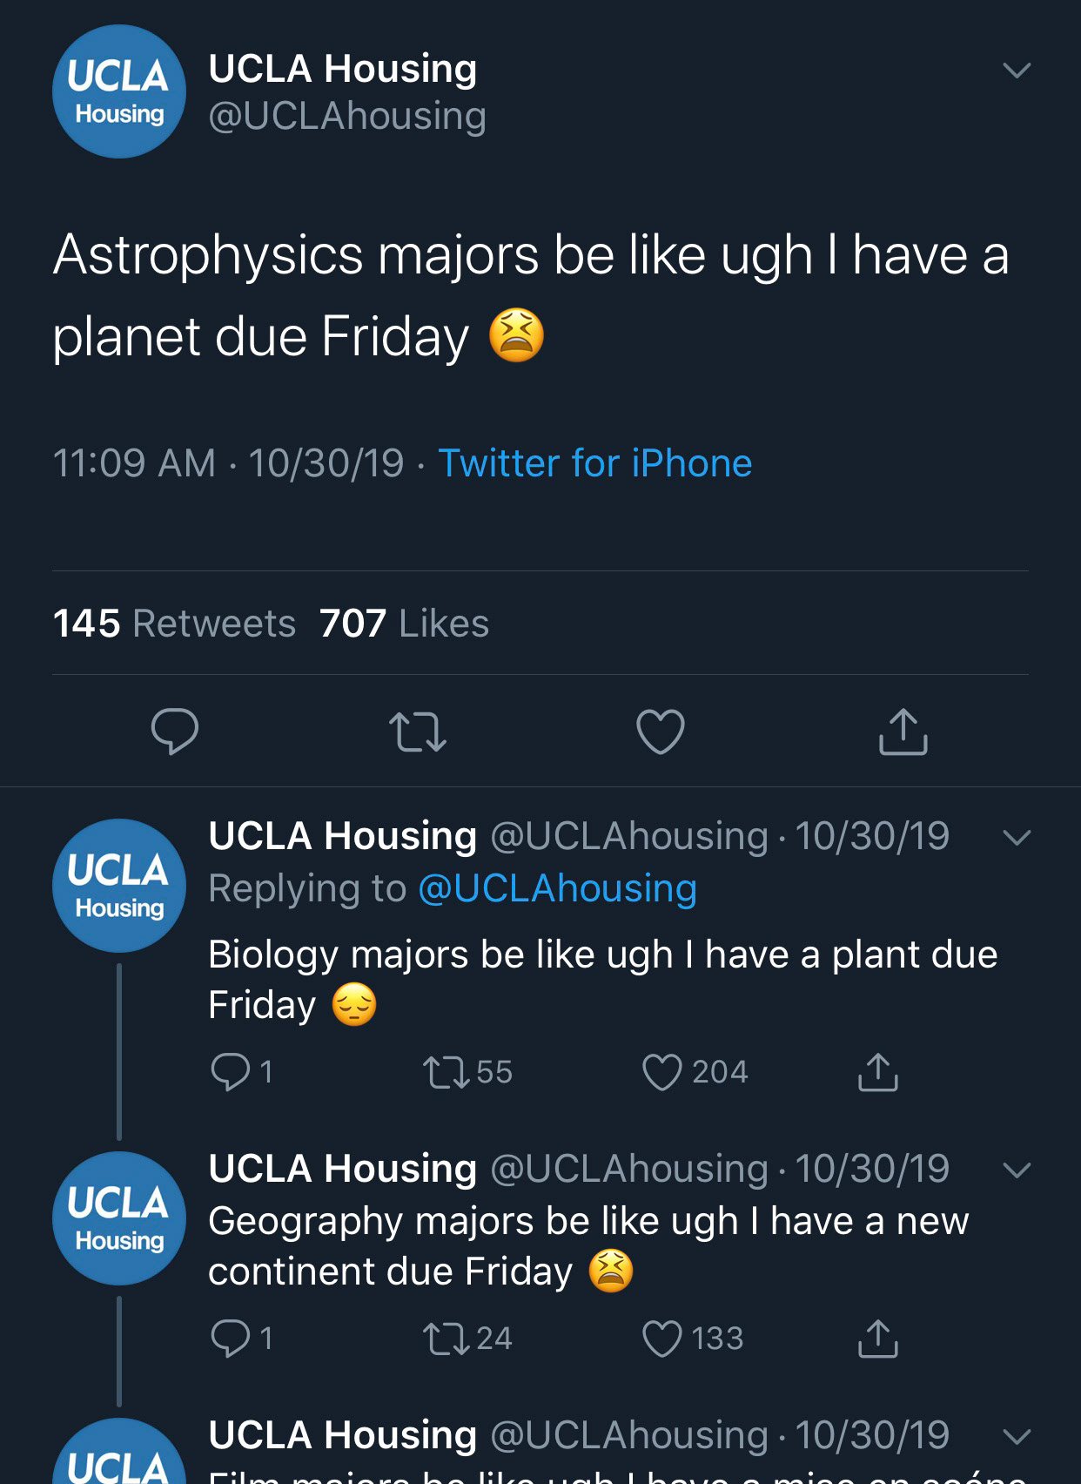View the 145 Retweets list

(x=174, y=624)
